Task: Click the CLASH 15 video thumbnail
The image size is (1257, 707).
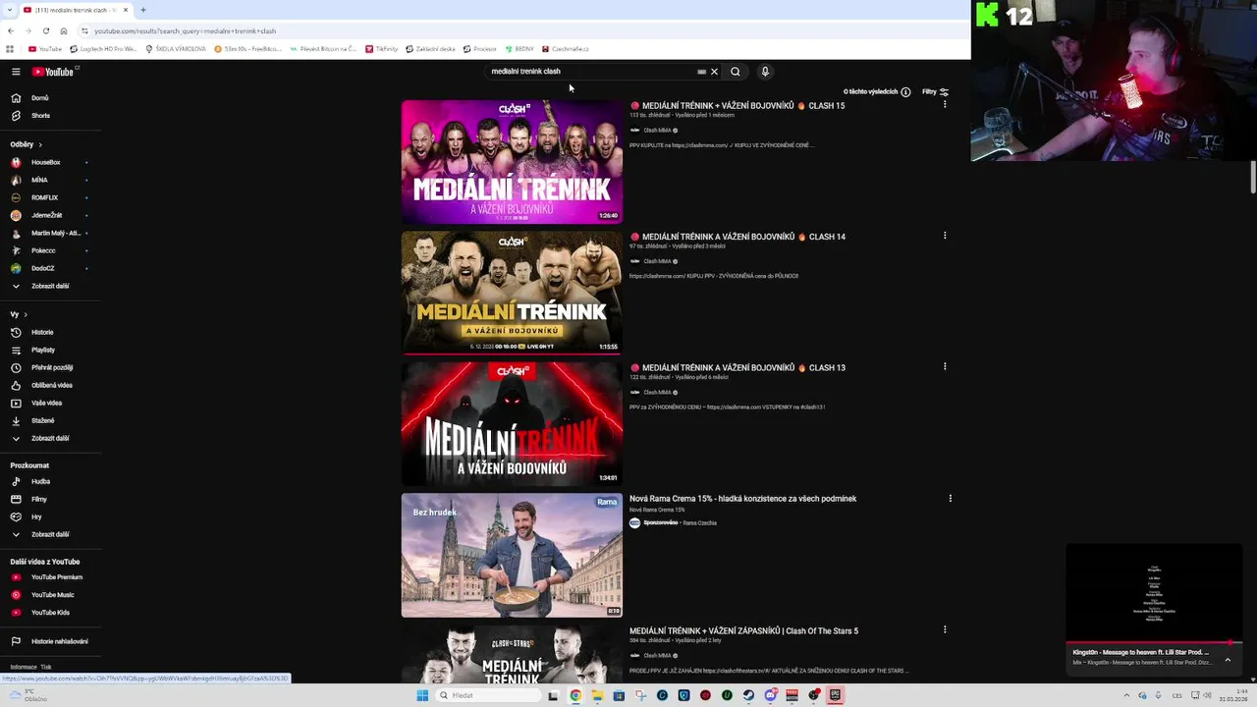Action: click(x=512, y=162)
